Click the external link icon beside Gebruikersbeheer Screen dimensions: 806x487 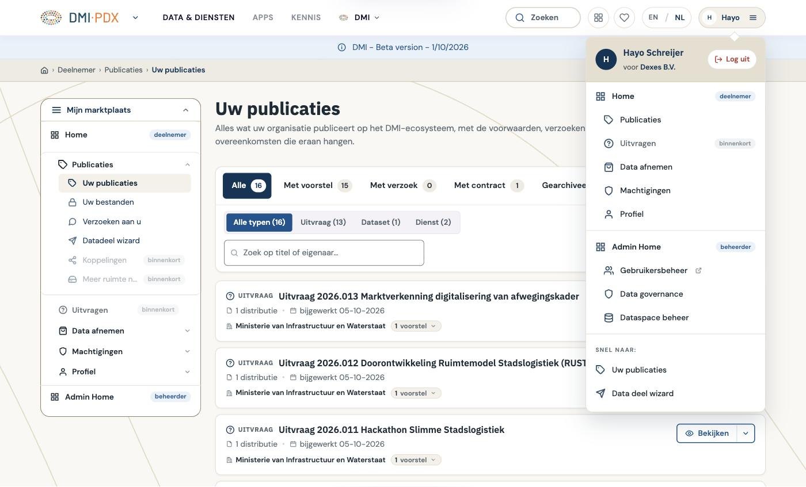tap(698, 270)
